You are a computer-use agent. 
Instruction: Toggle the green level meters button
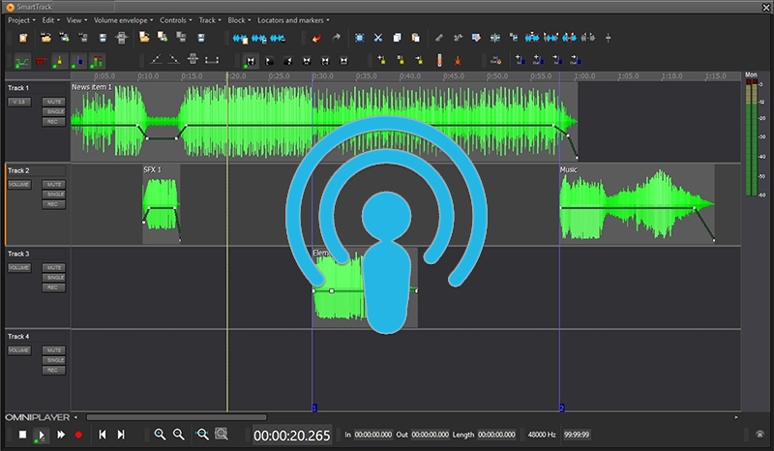pyautogui.click(x=97, y=61)
